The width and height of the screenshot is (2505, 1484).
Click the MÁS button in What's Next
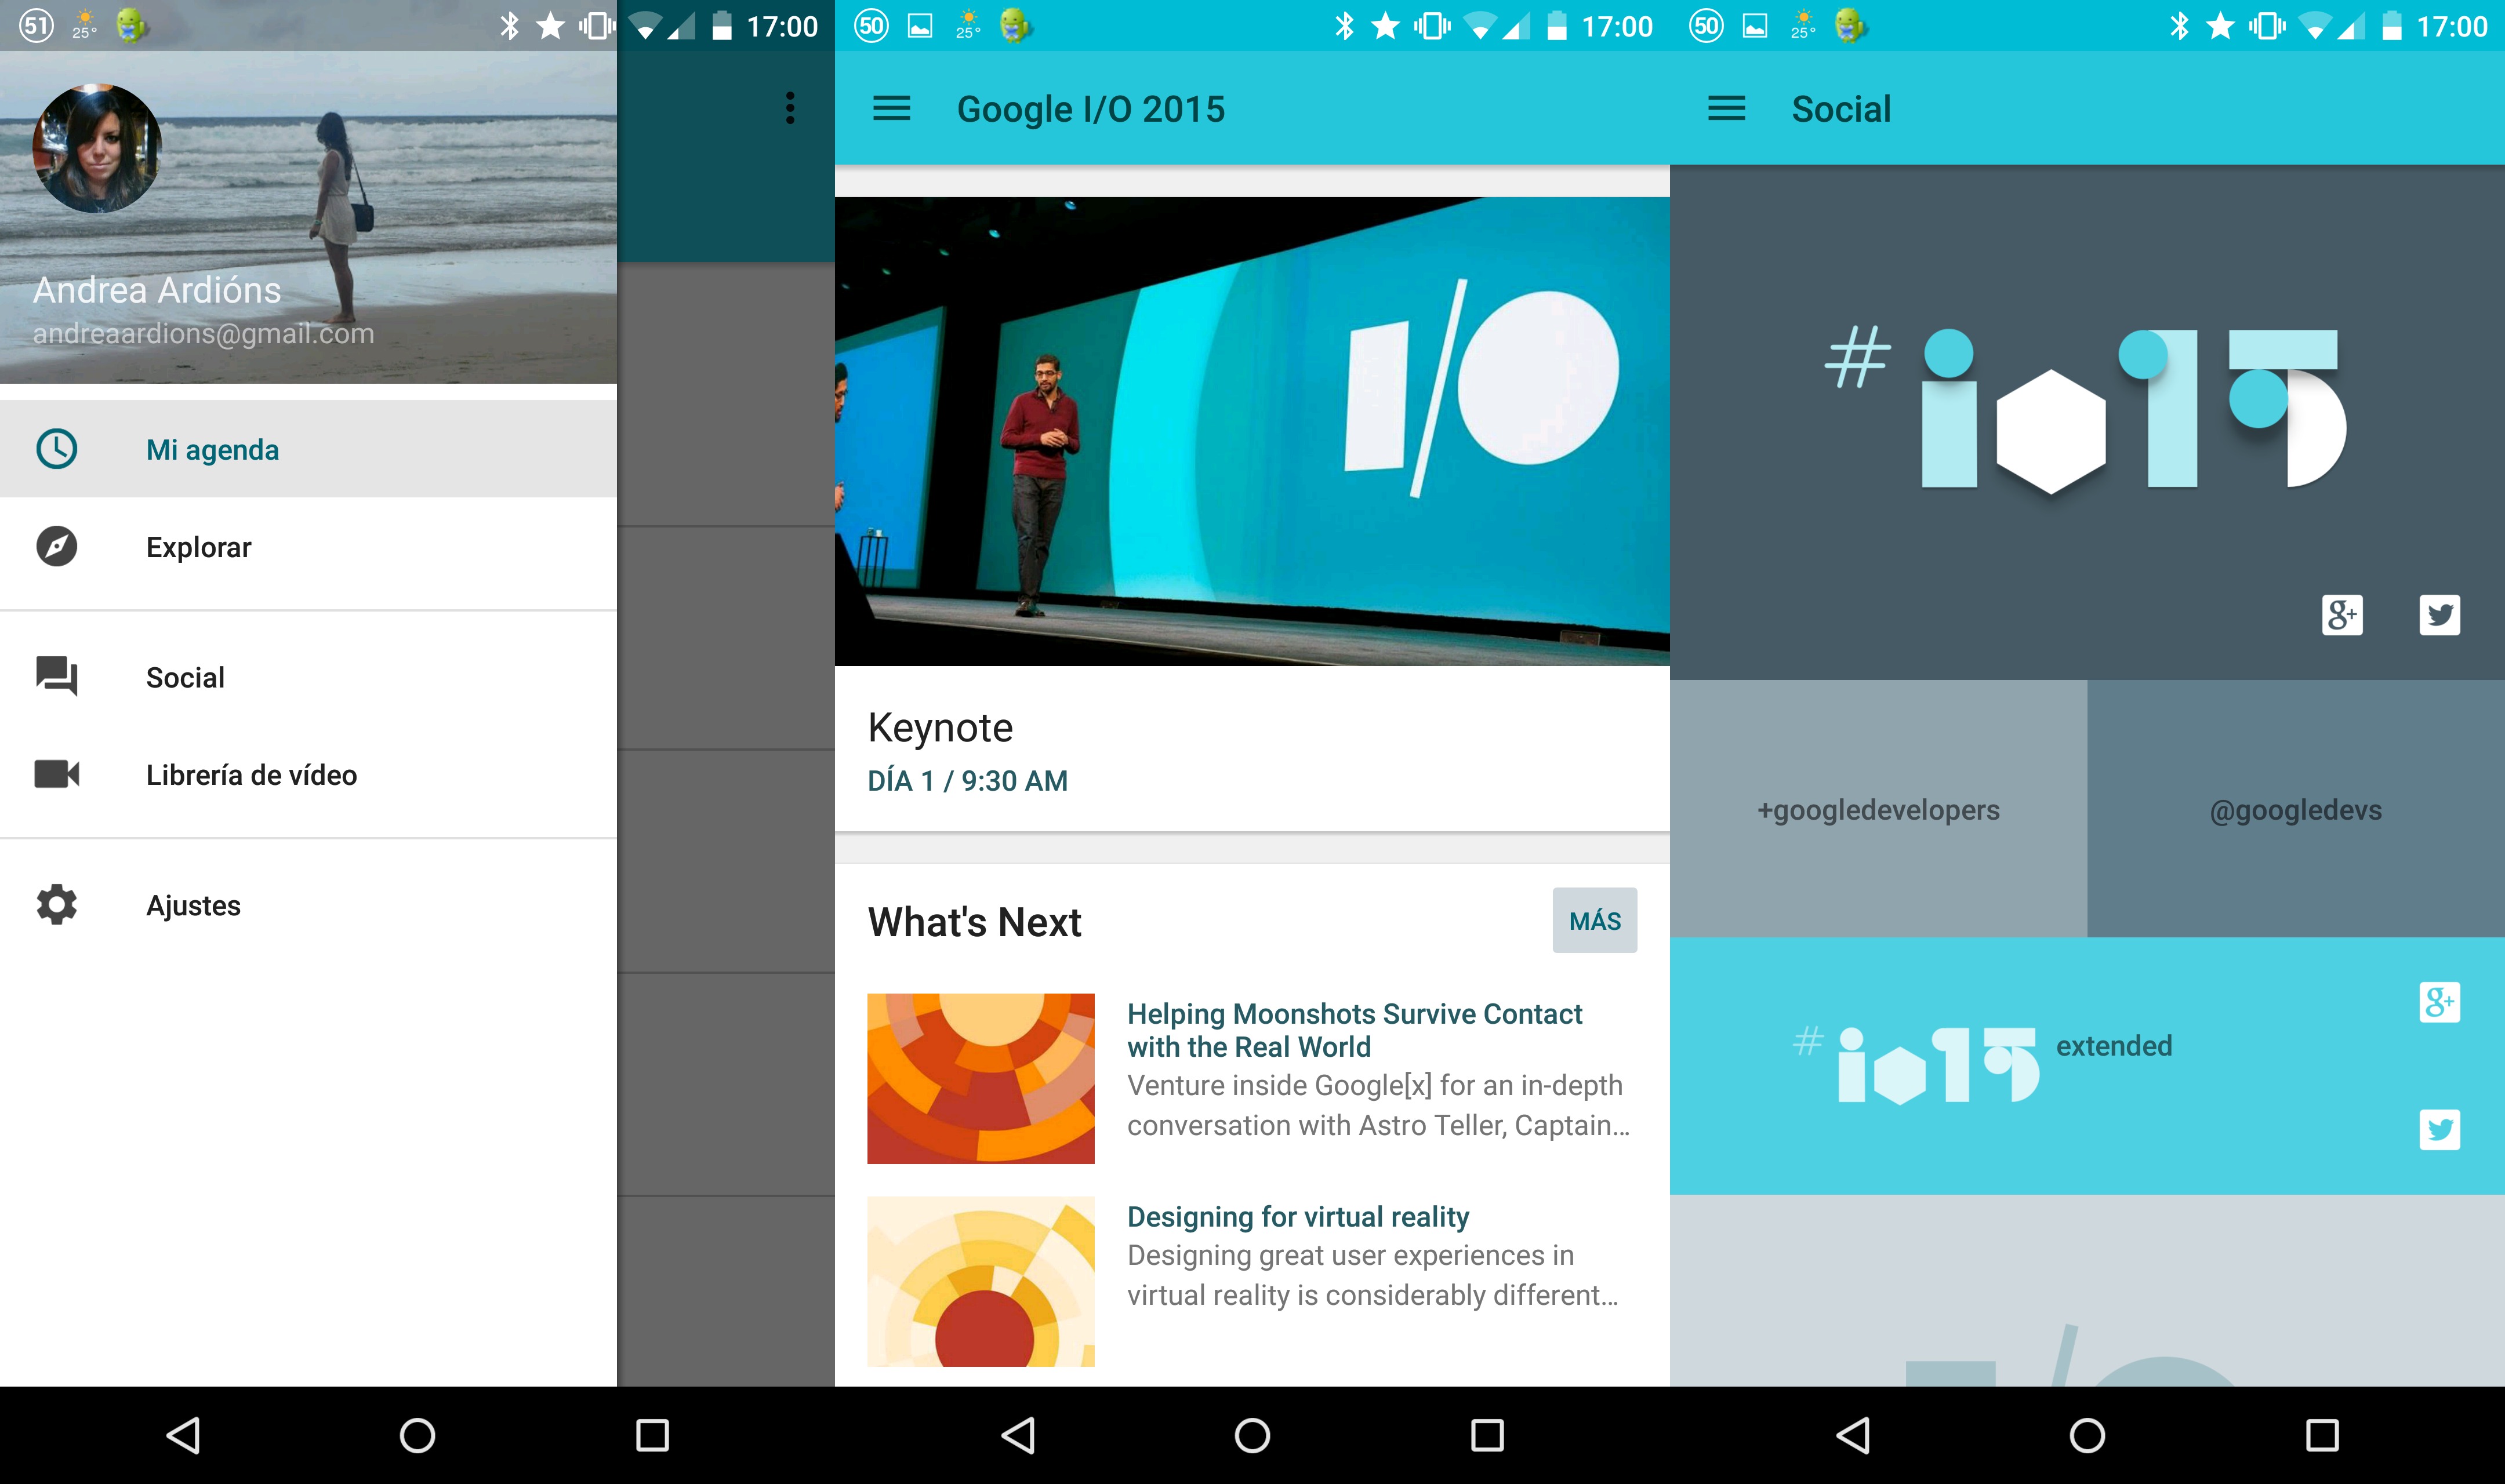(1592, 919)
